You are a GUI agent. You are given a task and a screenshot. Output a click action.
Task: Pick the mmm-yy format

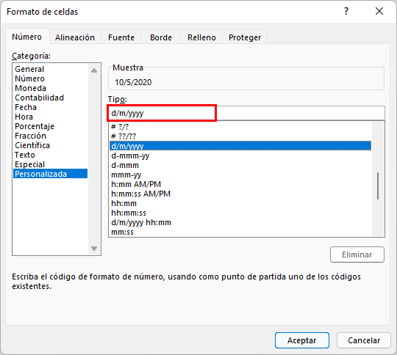(x=241, y=175)
